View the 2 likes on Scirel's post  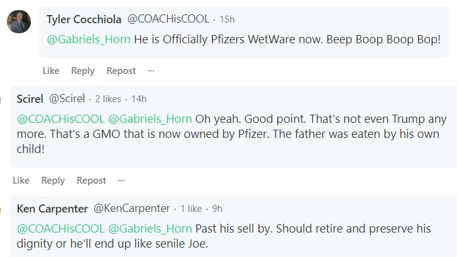[107, 99]
